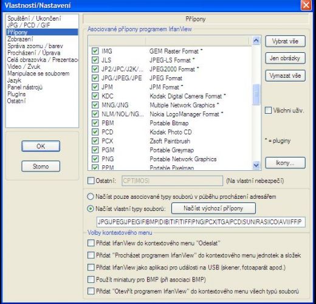The width and height of the screenshot is (316, 304).
Task: Uncheck the JLS extension checkbox
Action: [x=95, y=60]
